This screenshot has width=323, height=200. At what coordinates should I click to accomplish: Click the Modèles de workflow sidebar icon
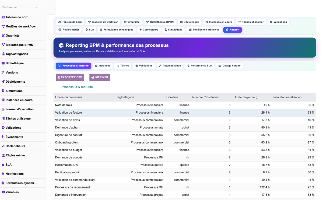[3, 26]
